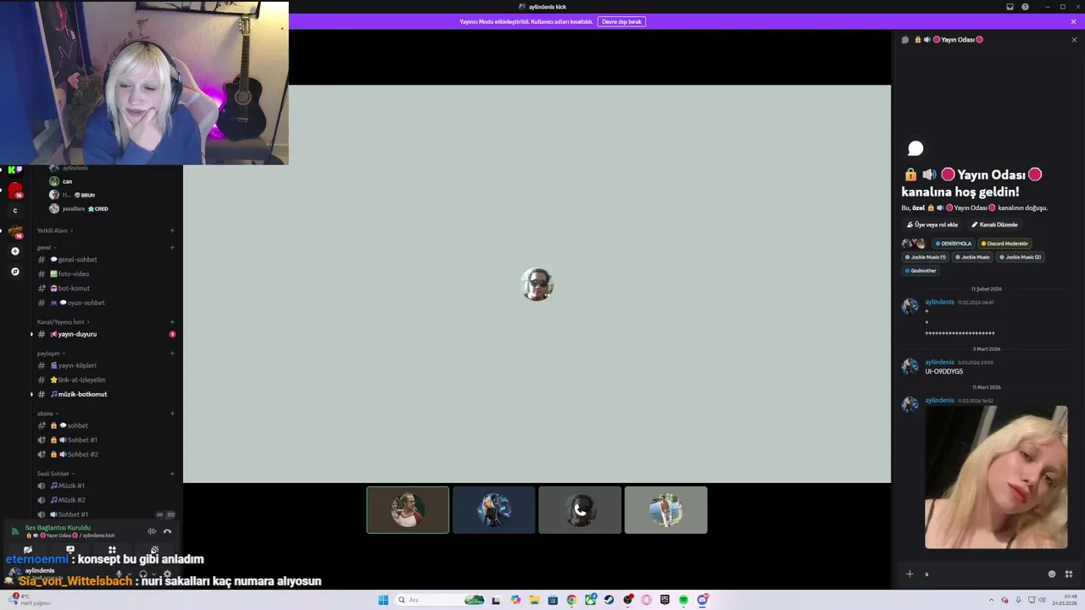Open Chrome from the taskbar
The height and width of the screenshot is (610, 1085).
click(571, 600)
